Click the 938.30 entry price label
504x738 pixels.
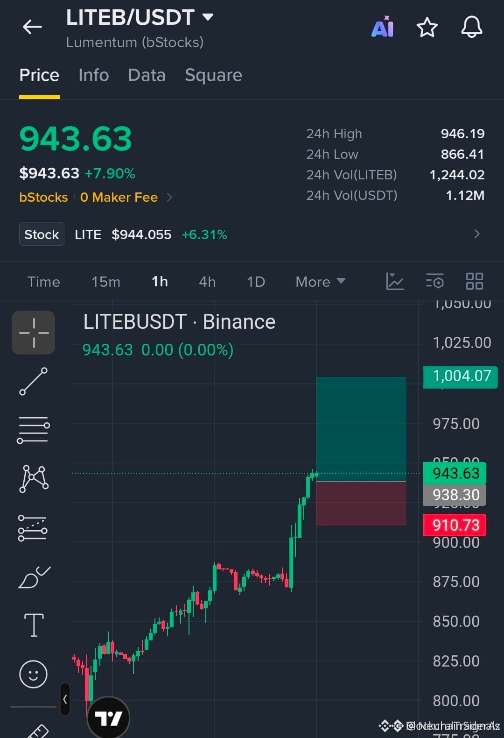click(x=455, y=495)
